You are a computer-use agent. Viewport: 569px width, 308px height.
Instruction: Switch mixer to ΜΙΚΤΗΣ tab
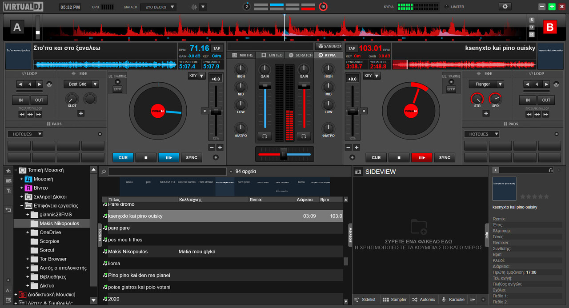click(241, 55)
